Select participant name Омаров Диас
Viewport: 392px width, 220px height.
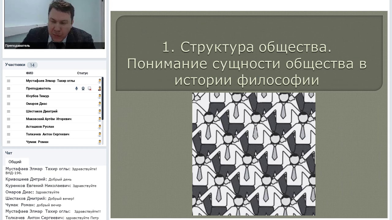tap(36, 104)
